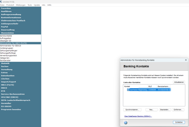
Task: Select Bankberater entry
Action: [21, 60]
